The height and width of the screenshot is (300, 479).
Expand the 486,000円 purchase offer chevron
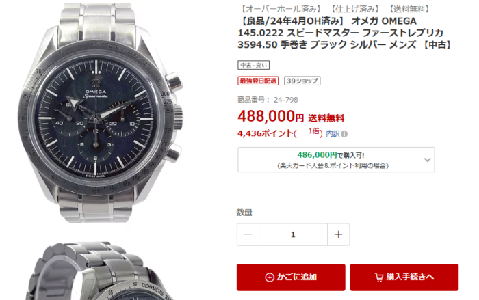coord(428,160)
